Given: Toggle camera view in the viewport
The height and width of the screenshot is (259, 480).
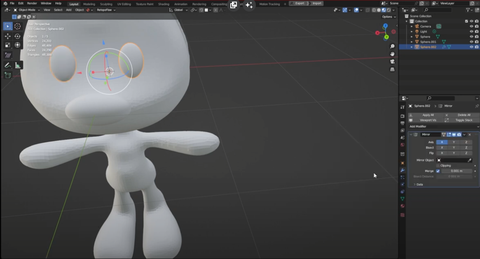Looking at the screenshot, I should pos(392,62).
